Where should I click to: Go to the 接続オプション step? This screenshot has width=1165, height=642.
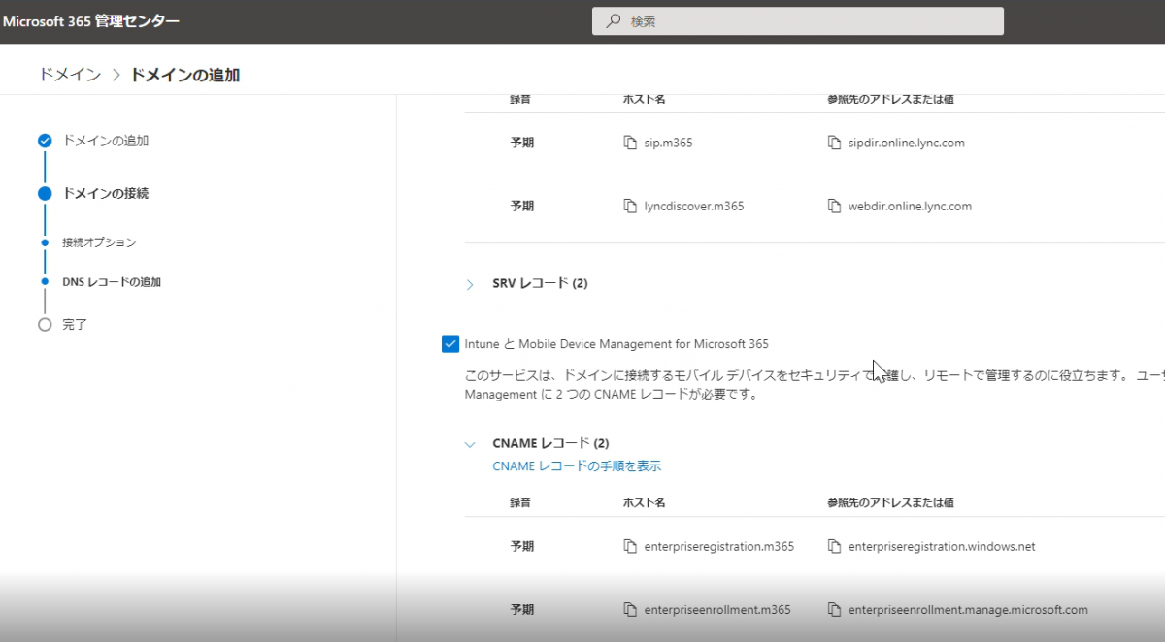(x=99, y=242)
